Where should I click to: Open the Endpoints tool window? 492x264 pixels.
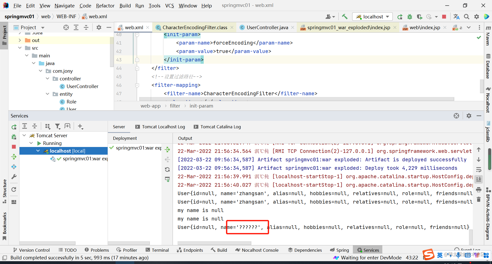(190, 250)
